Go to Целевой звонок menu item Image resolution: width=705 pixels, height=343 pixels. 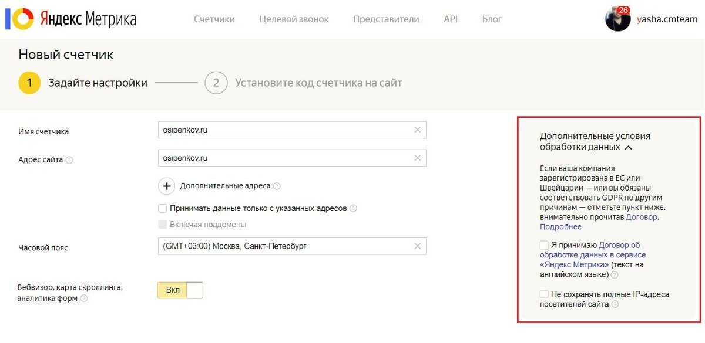294,19
